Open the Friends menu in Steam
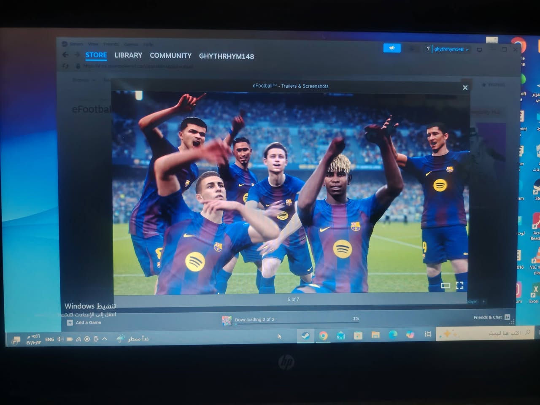 pyautogui.click(x=111, y=44)
